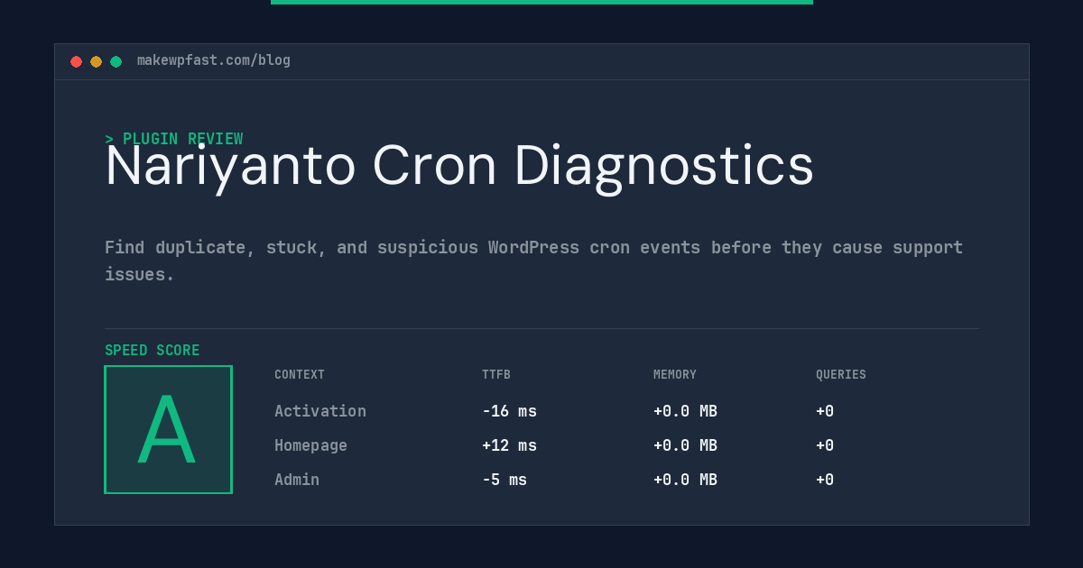
Task: Select the Admin row label
Action: click(297, 480)
